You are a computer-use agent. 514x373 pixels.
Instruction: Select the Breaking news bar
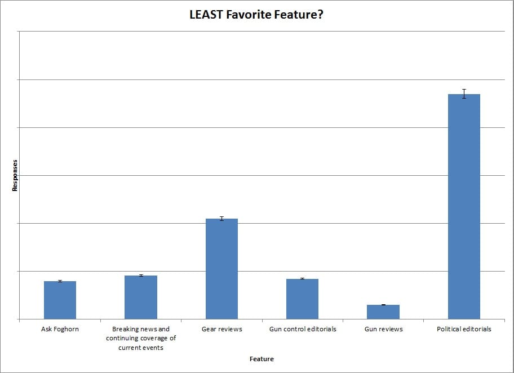(141, 298)
